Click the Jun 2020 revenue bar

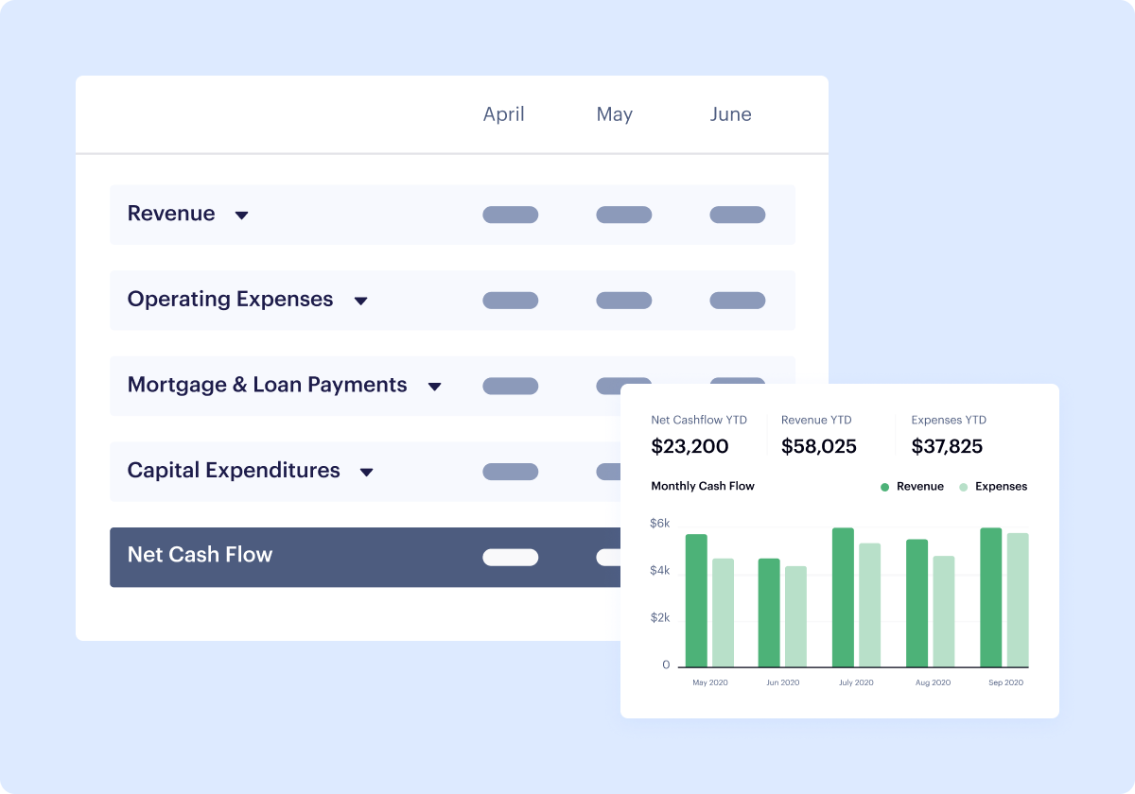[769, 613]
